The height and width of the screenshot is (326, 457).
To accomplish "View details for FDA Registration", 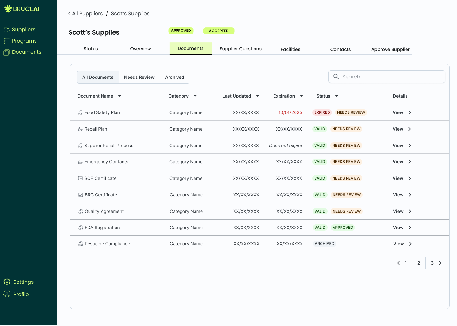I will pos(402,228).
